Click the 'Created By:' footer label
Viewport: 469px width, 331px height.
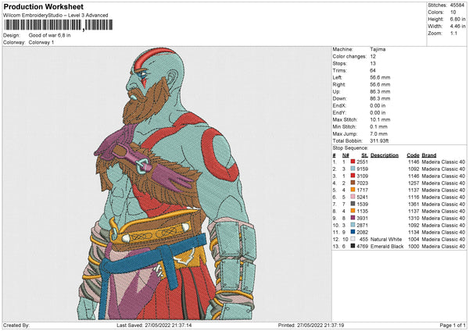(16, 326)
